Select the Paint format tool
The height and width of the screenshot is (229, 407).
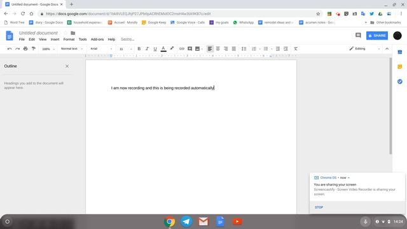coord(34,49)
